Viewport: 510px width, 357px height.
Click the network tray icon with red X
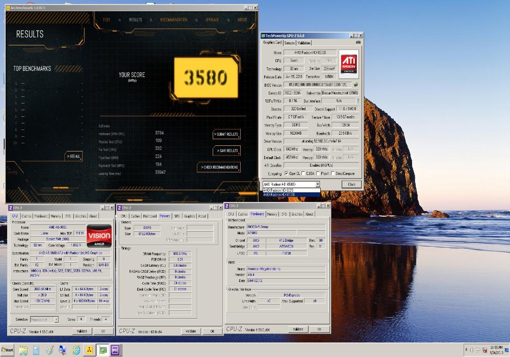[x=484, y=350]
